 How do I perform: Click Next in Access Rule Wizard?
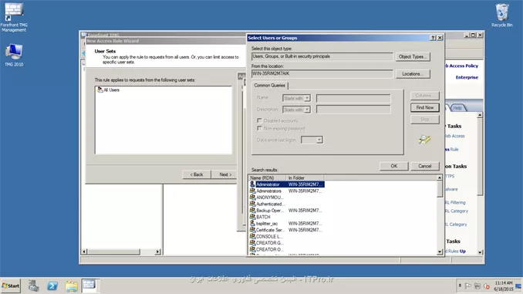[225, 174]
